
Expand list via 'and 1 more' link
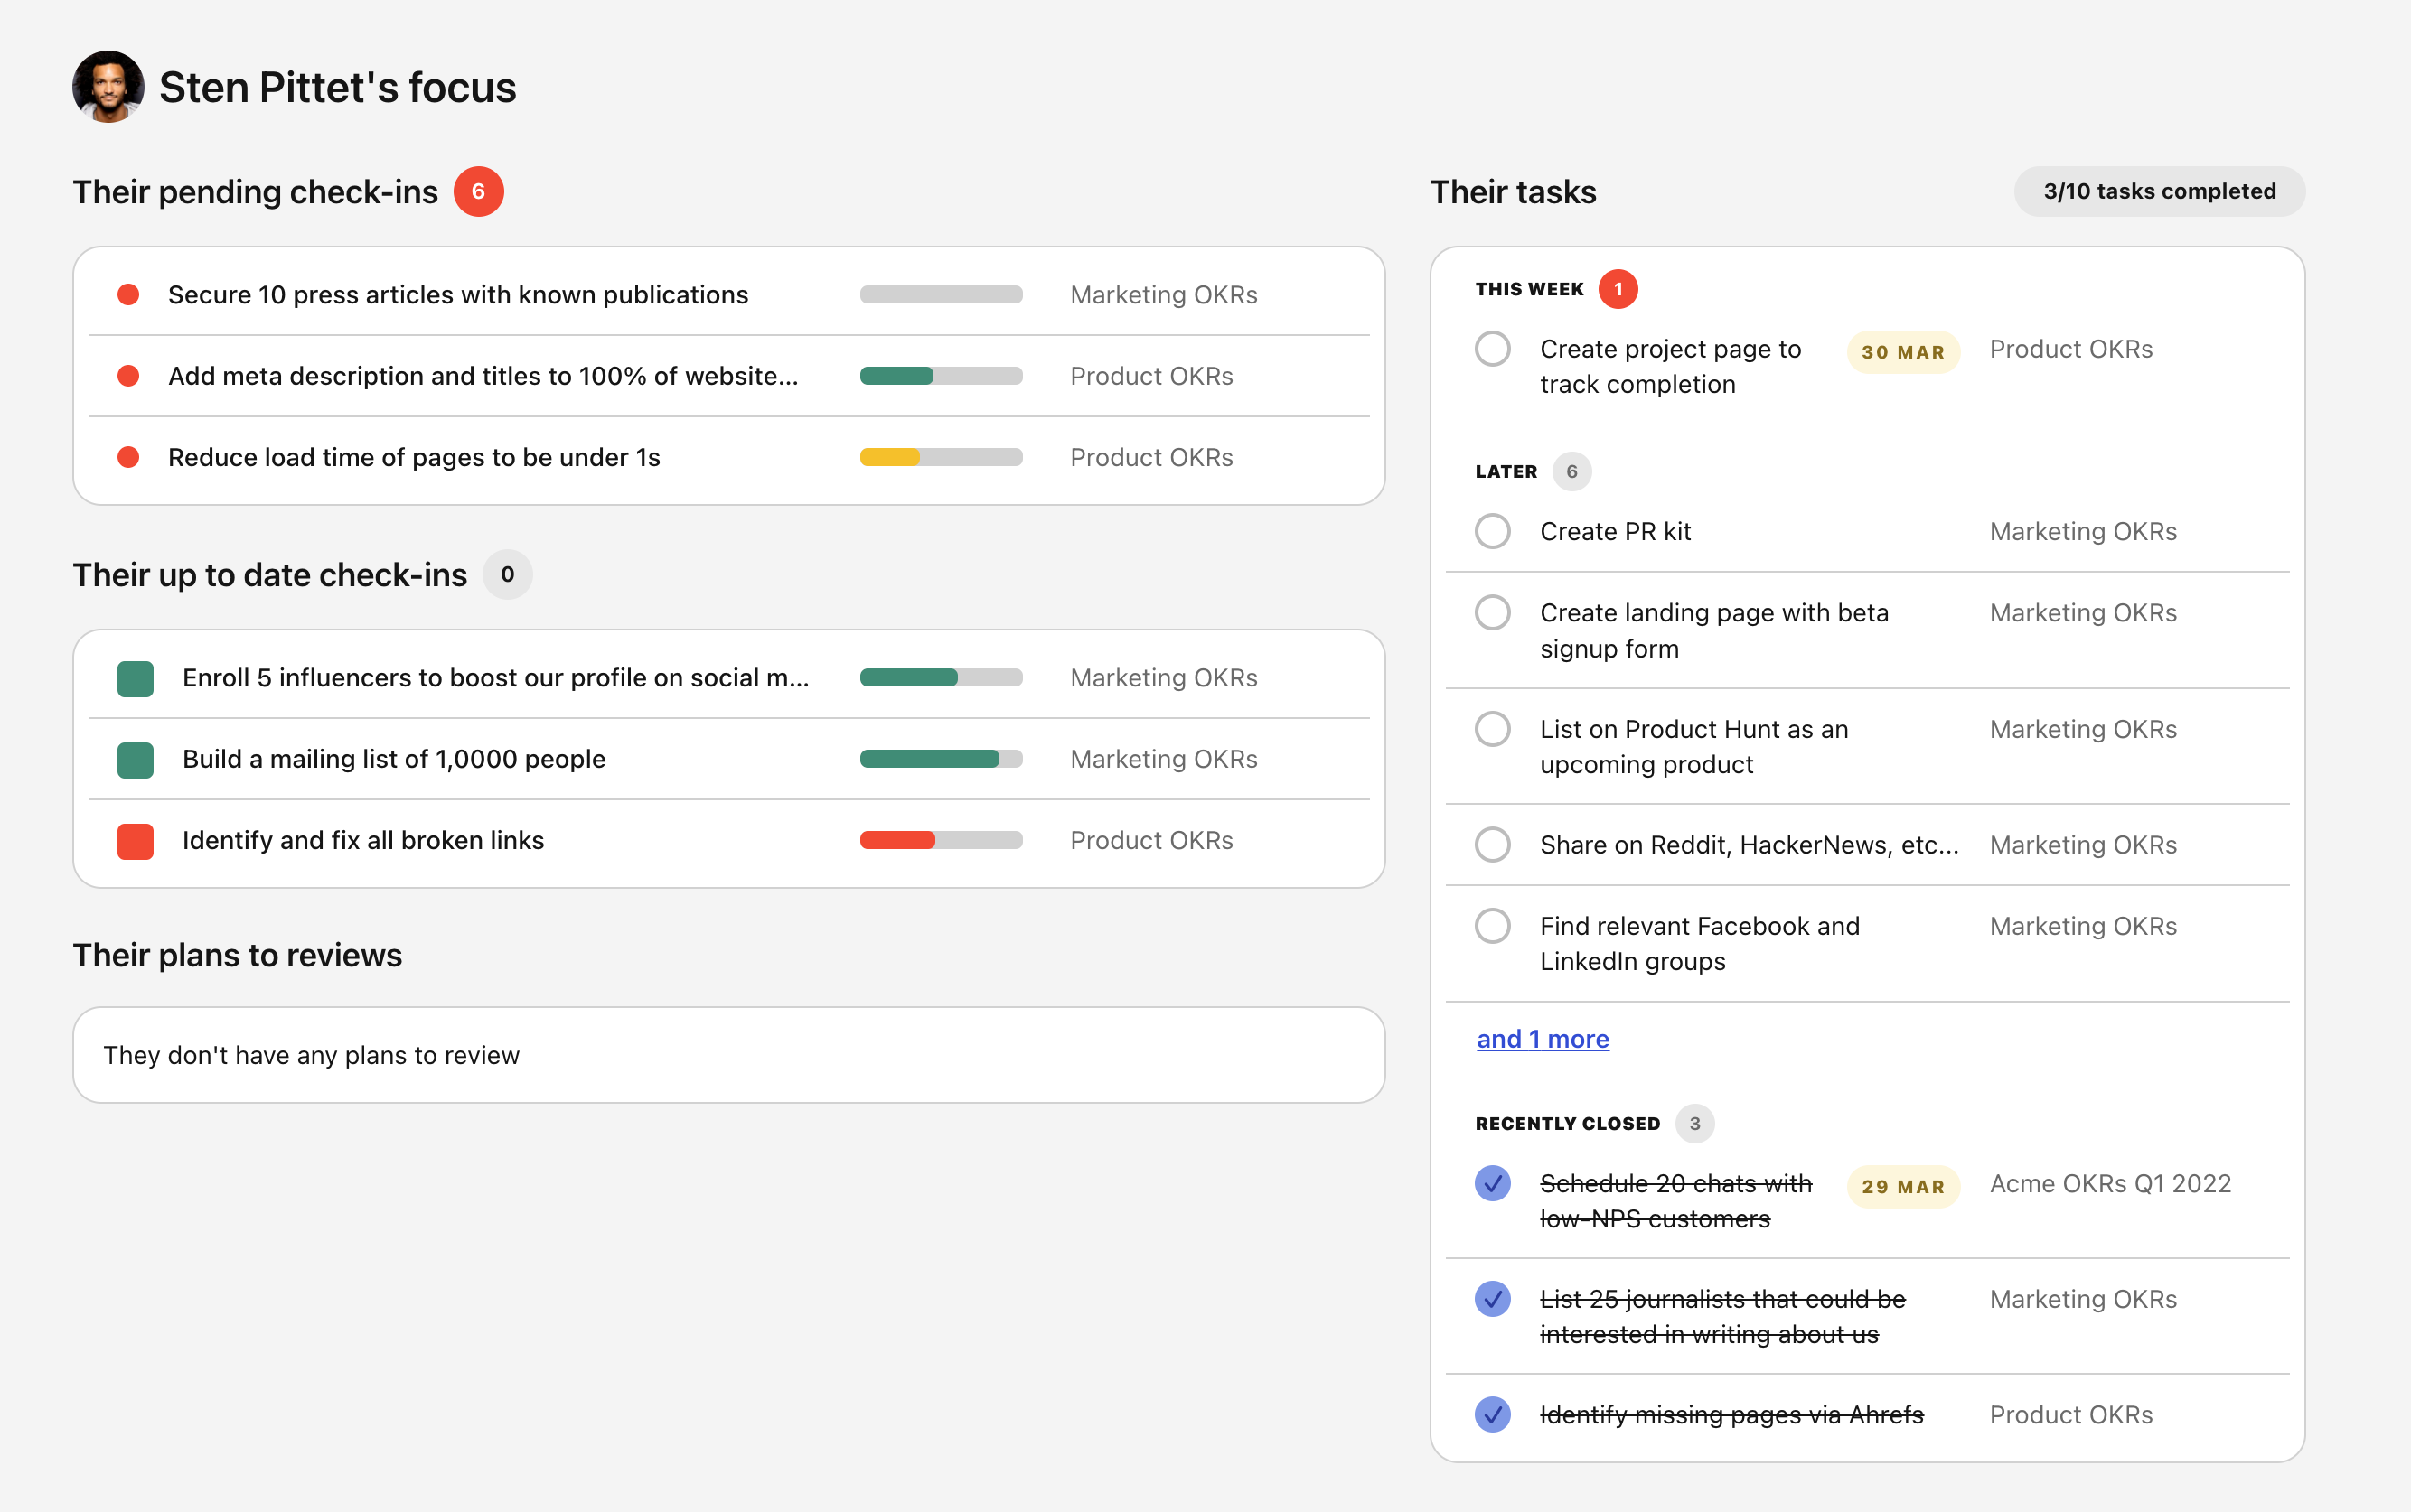tap(1543, 1039)
